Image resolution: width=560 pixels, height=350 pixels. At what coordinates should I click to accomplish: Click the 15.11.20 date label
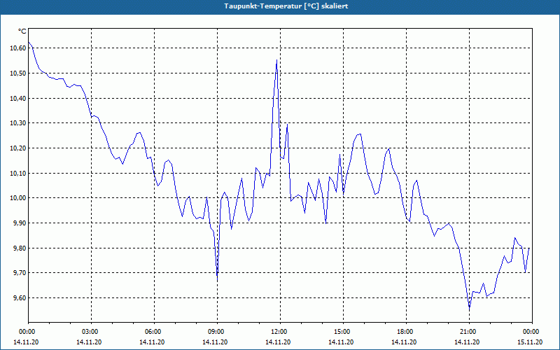pyautogui.click(x=530, y=342)
